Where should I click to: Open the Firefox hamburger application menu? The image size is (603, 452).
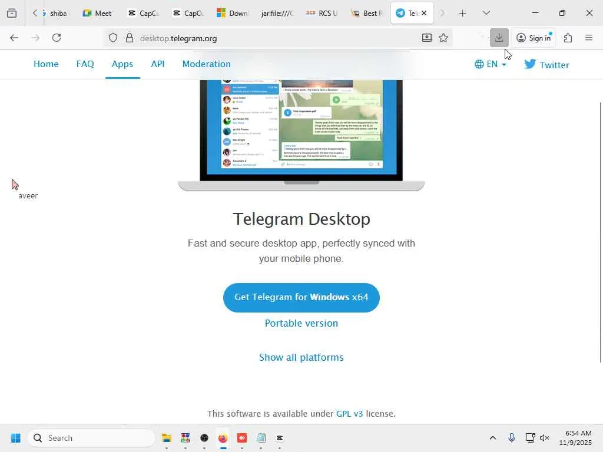click(589, 38)
